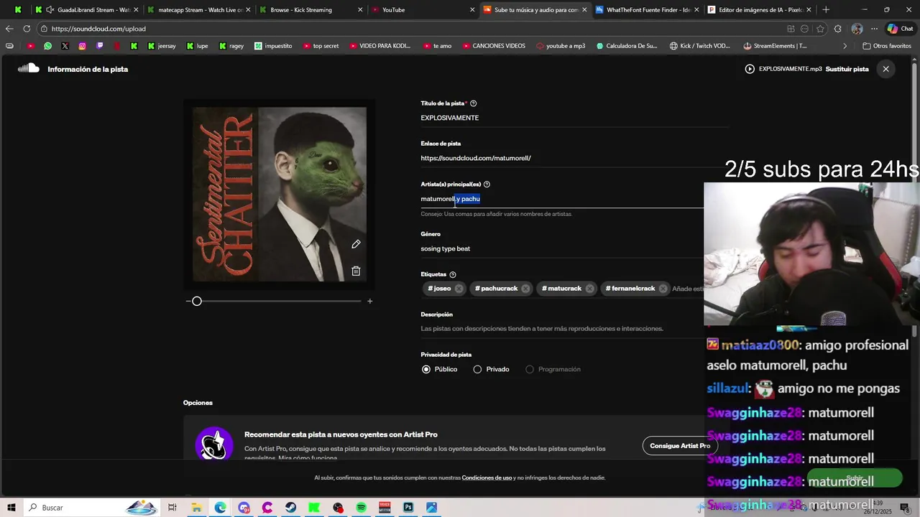Open Steam from the taskbar
The height and width of the screenshot is (517, 920).
tap(290, 508)
